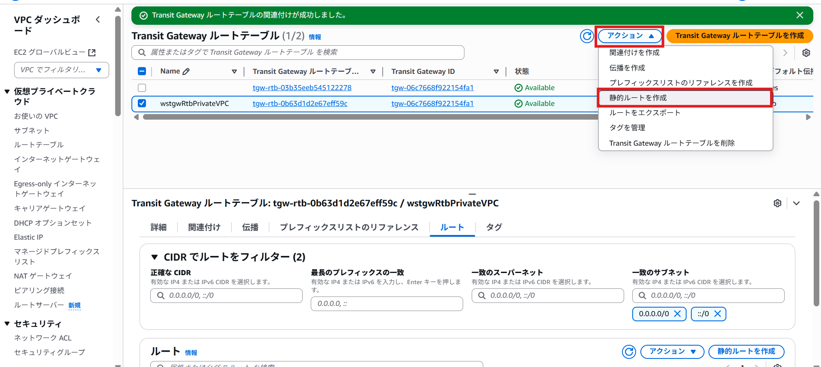Toggle the select-all header checkbox
This screenshot has width=821, height=367.
click(142, 71)
